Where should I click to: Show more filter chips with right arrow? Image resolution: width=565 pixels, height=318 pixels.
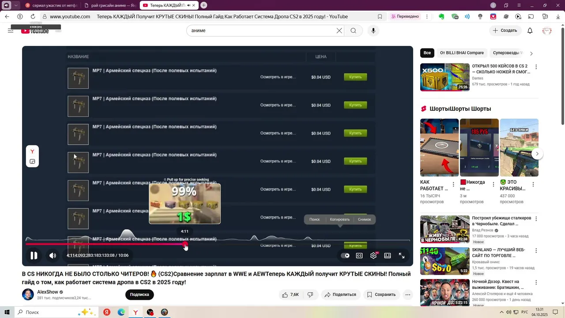point(531,53)
